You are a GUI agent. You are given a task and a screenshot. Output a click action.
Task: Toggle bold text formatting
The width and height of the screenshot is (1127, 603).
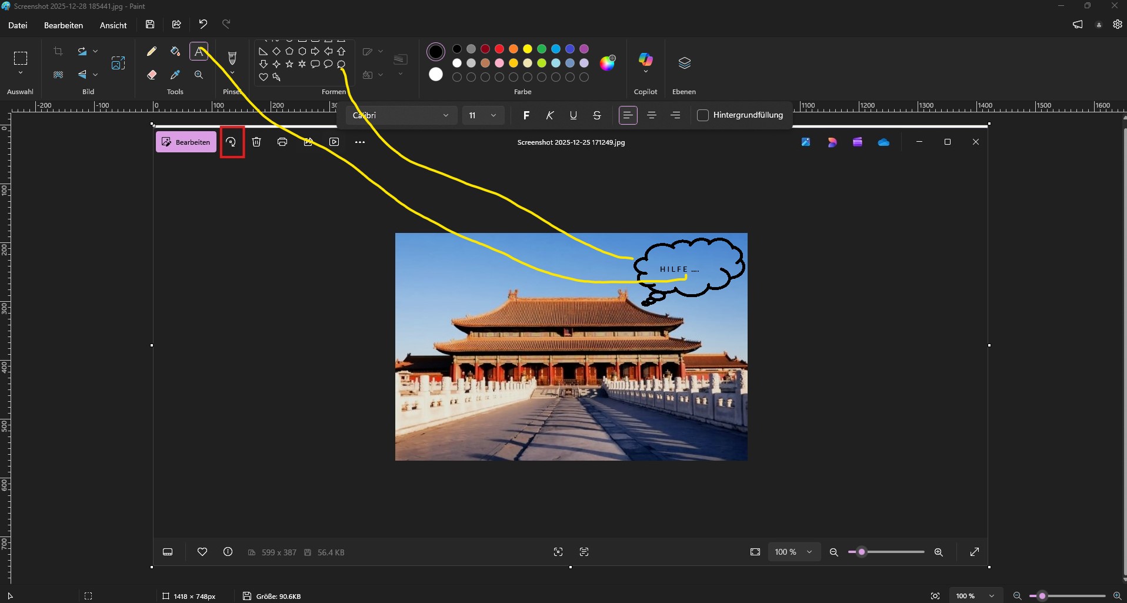526,115
